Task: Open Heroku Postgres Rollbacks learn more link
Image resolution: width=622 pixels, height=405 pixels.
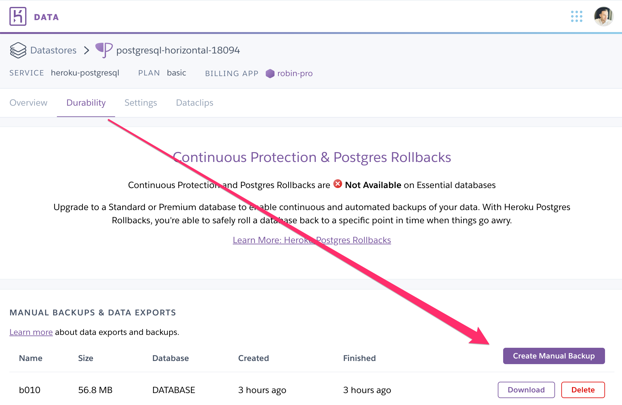Action: click(311, 240)
